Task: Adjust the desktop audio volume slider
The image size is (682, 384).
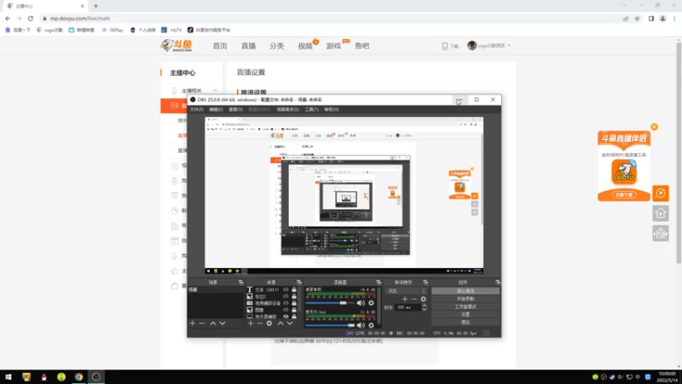Action: (x=330, y=303)
